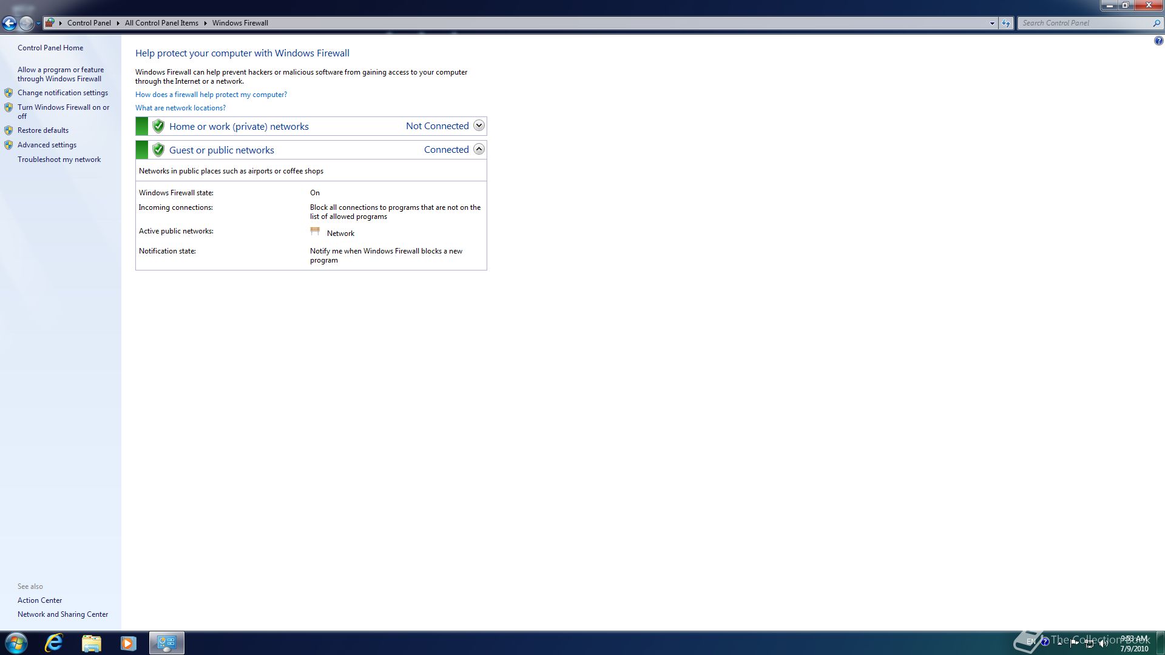Click green shield icon for public networks
1165x655 pixels.
(158, 150)
